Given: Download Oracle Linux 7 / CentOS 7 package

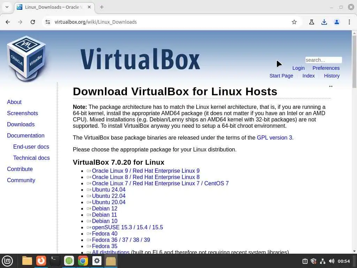Looking at the screenshot, I should tap(160, 184).
